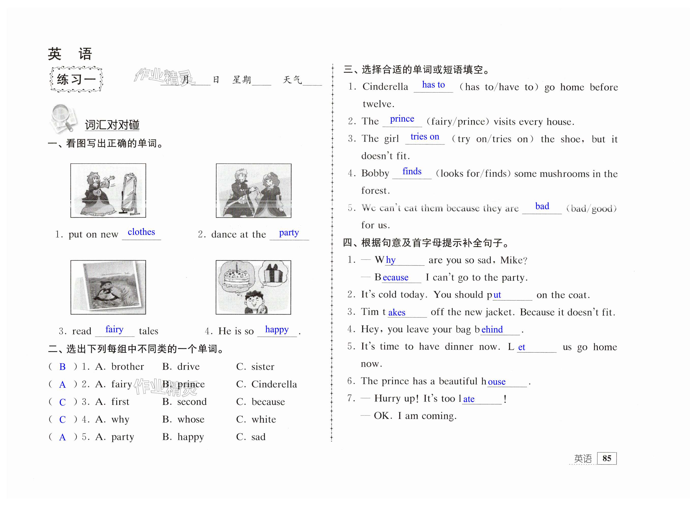Screen dimensions: 697x506
Task: Click the answer bracket for brother/drive/sister
Action: (62, 367)
